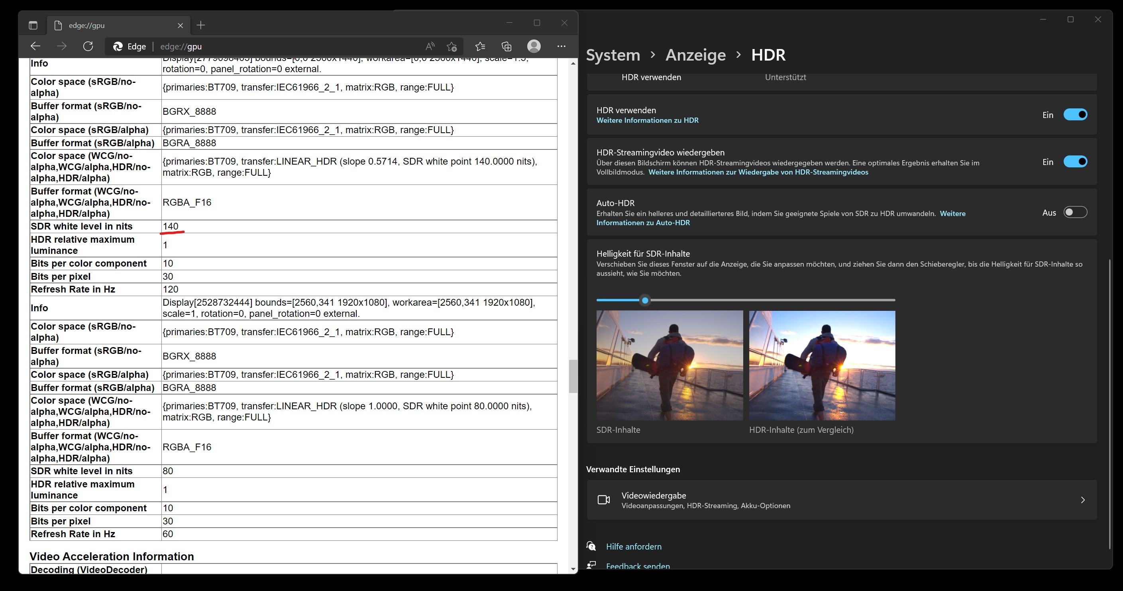The image size is (1123, 591).
Task: Minimize the Edge window
Action: (510, 23)
